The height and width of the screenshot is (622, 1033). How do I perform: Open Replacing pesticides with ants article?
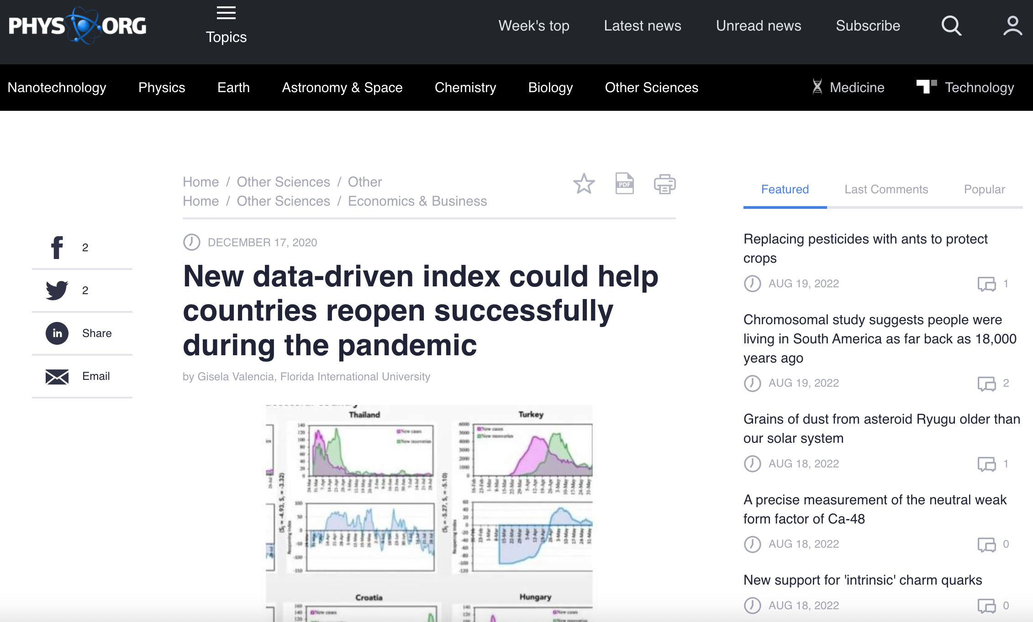tap(865, 249)
